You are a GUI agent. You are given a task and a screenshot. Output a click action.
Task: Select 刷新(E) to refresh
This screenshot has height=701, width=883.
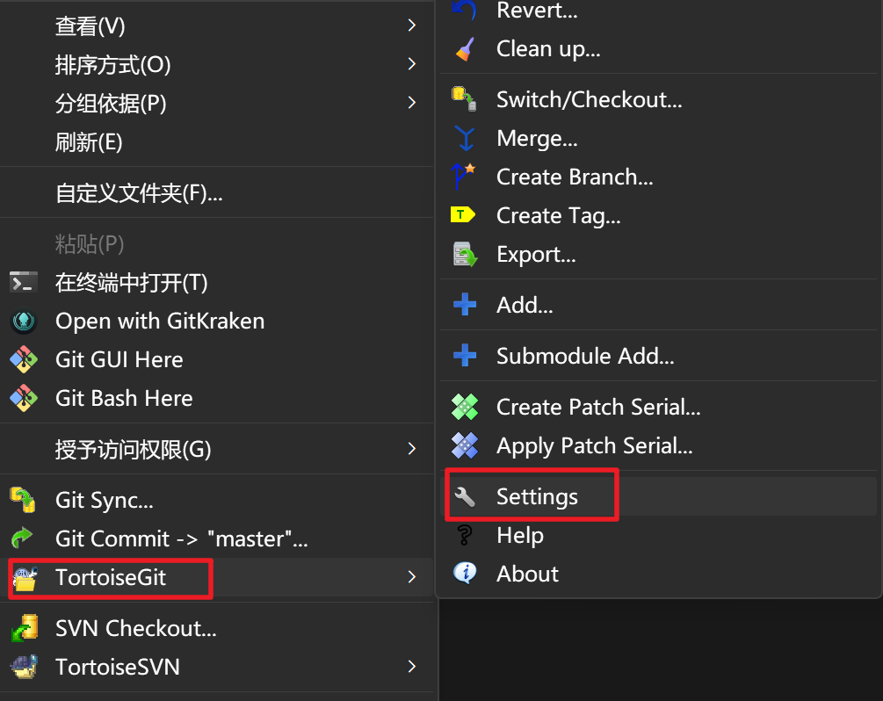click(x=89, y=142)
